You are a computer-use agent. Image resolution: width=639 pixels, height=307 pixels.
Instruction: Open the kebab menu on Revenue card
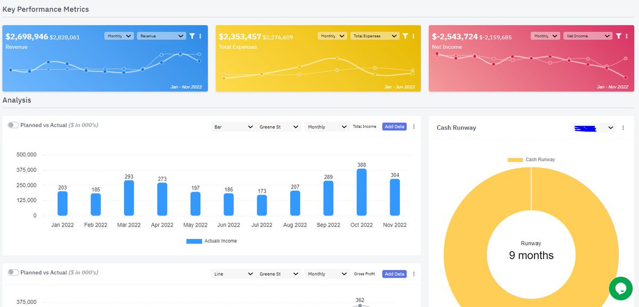(x=200, y=36)
